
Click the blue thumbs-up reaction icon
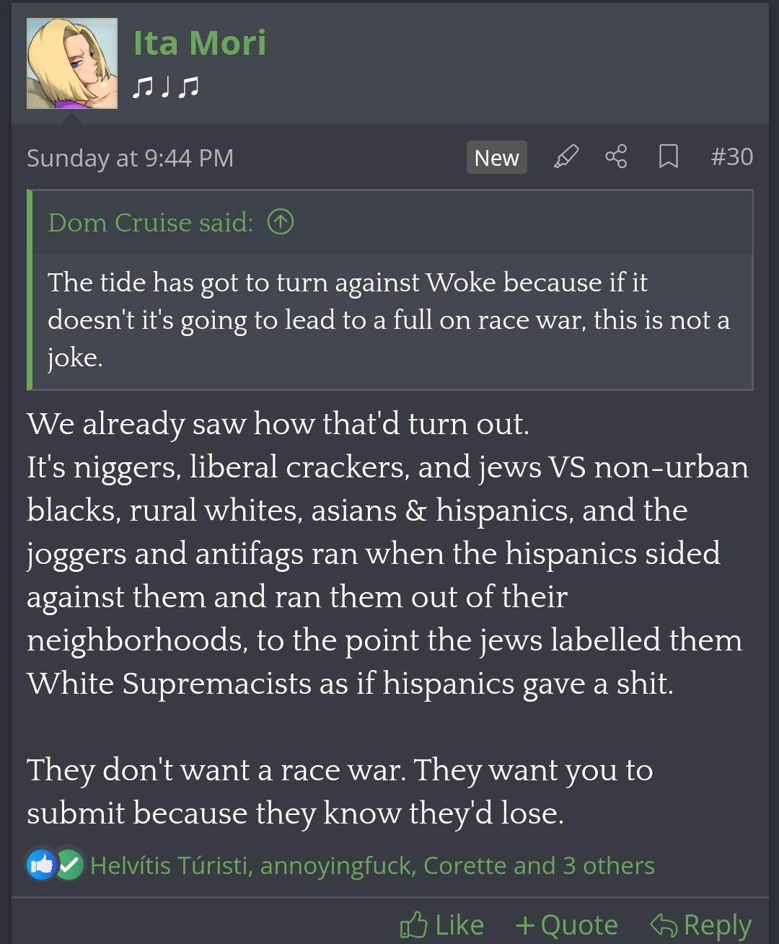pos(42,864)
